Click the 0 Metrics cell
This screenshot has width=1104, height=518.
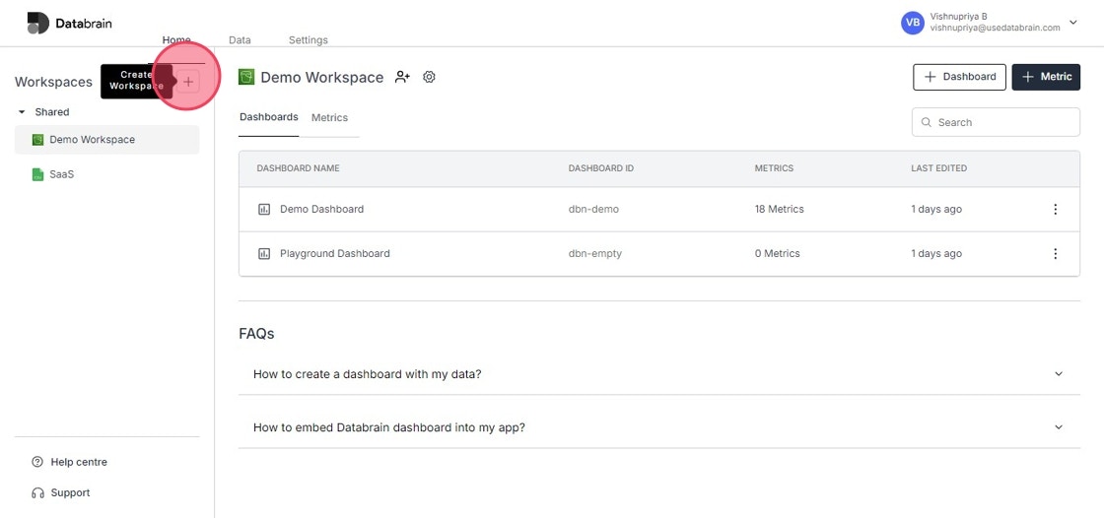tap(778, 253)
